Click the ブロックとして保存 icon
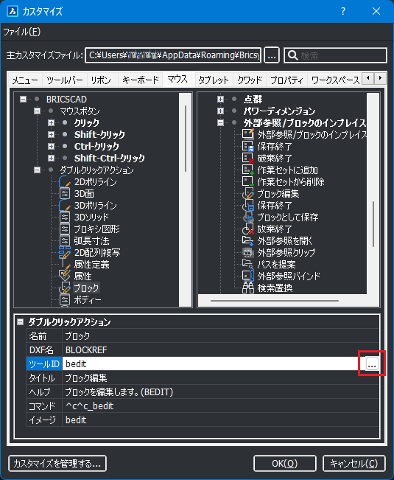394x480 pixels. pos(248,217)
